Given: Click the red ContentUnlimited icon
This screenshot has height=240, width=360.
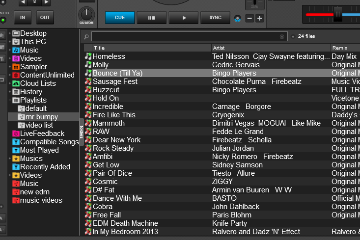Looking at the screenshot, I should (x=16, y=75).
